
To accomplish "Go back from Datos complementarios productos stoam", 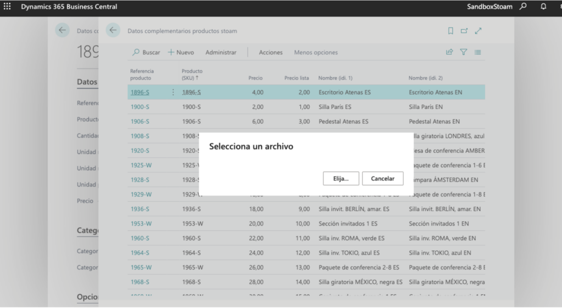I will pyautogui.click(x=113, y=31).
